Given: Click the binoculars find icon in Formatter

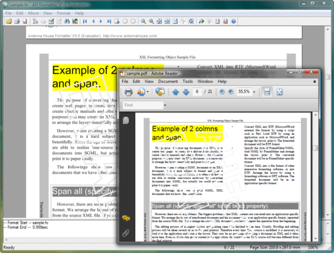Looking at the screenshot, I should 67,22.
